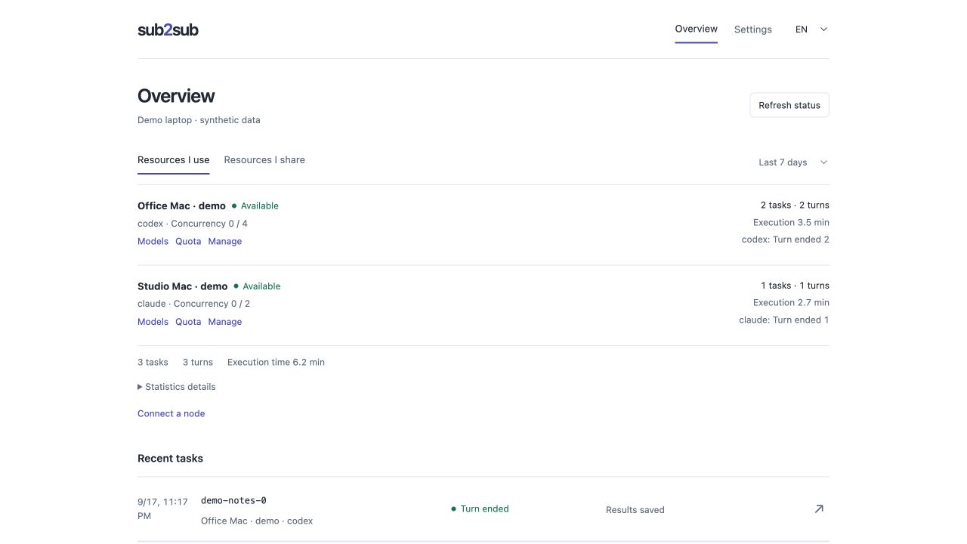The width and height of the screenshot is (967, 544).
Task: Click the Studio Mac · demo title
Action: coord(183,286)
